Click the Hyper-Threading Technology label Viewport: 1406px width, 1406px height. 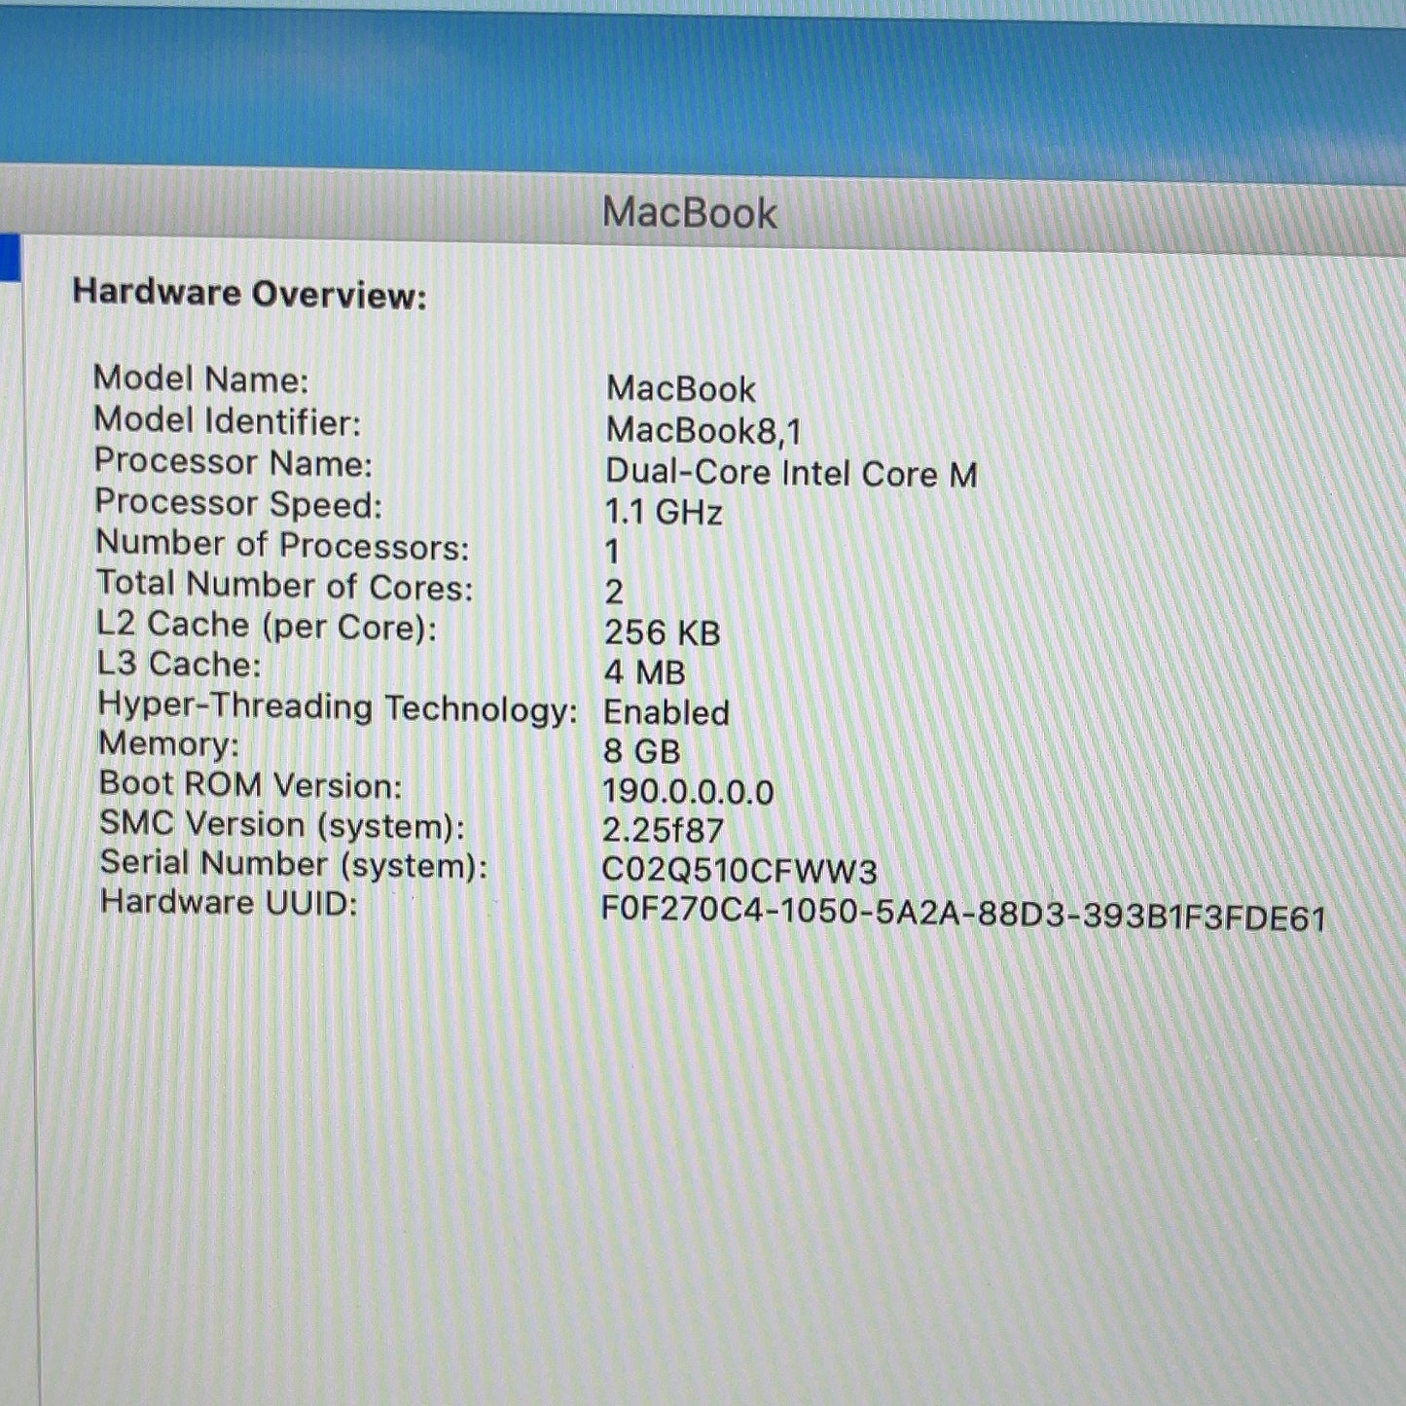(x=338, y=706)
